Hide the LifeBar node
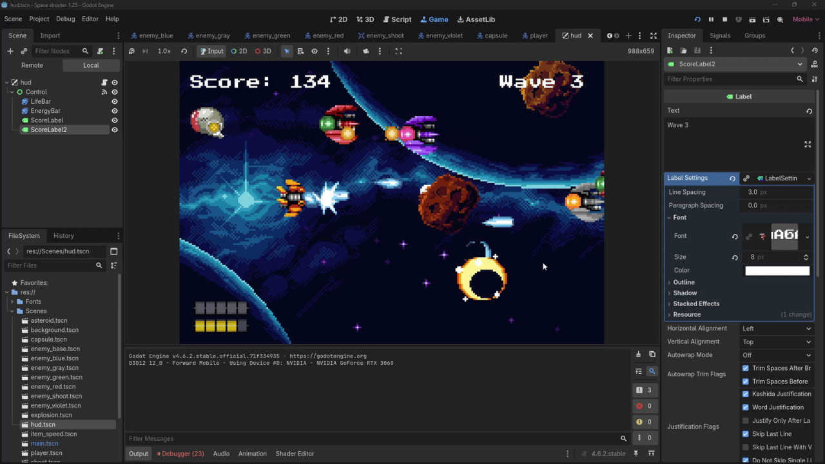 [115, 101]
